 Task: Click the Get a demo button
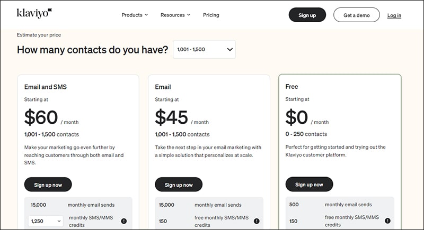pyautogui.click(x=356, y=15)
